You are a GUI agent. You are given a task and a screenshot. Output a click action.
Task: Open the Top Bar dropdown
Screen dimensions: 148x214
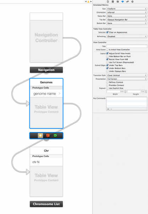(127, 20)
